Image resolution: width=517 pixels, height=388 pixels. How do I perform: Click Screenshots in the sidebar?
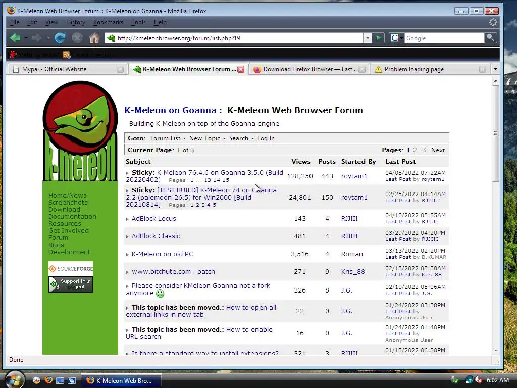[68, 202]
